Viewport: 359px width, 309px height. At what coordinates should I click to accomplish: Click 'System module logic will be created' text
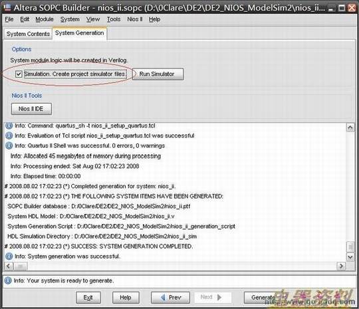click(x=69, y=60)
